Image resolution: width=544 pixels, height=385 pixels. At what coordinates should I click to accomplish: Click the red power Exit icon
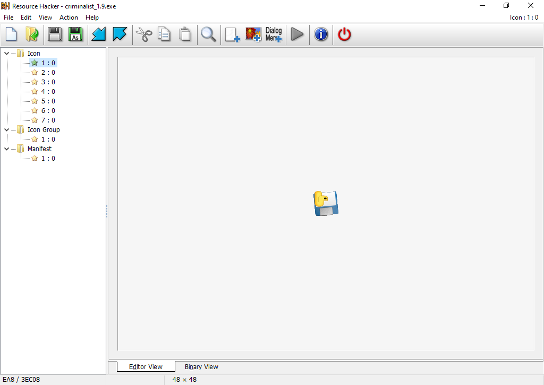[345, 35]
